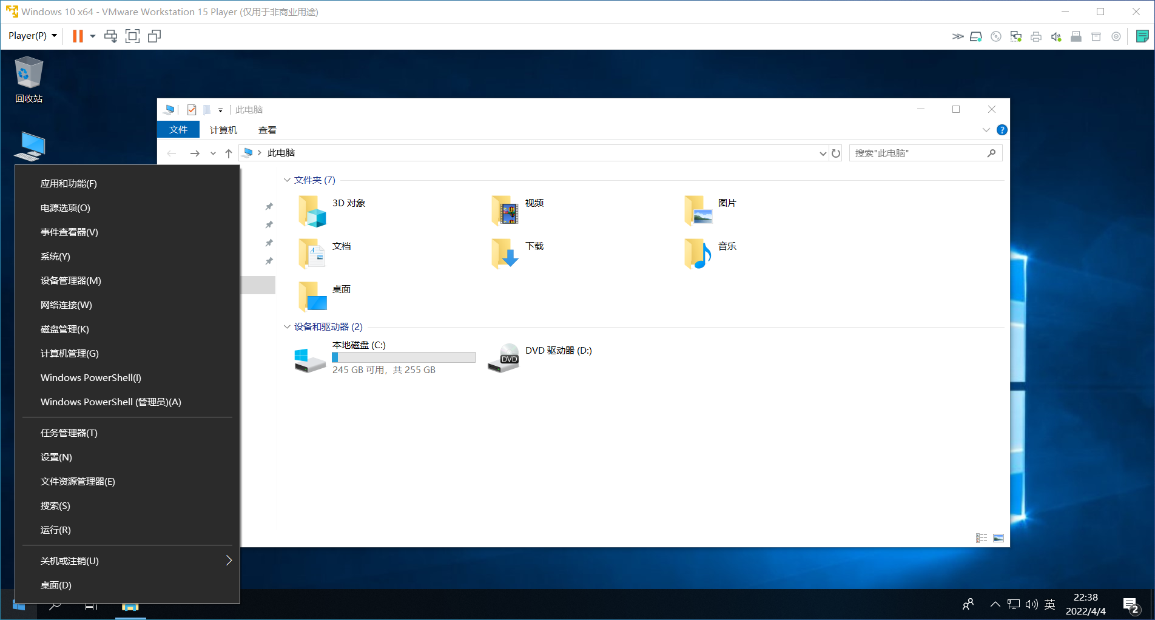Switch VMware to Unity mode
This screenshot has width=1155, height=620.
(155, 36)
